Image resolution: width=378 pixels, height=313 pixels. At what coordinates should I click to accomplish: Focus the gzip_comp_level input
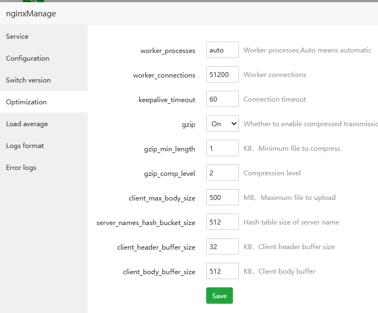223,173
